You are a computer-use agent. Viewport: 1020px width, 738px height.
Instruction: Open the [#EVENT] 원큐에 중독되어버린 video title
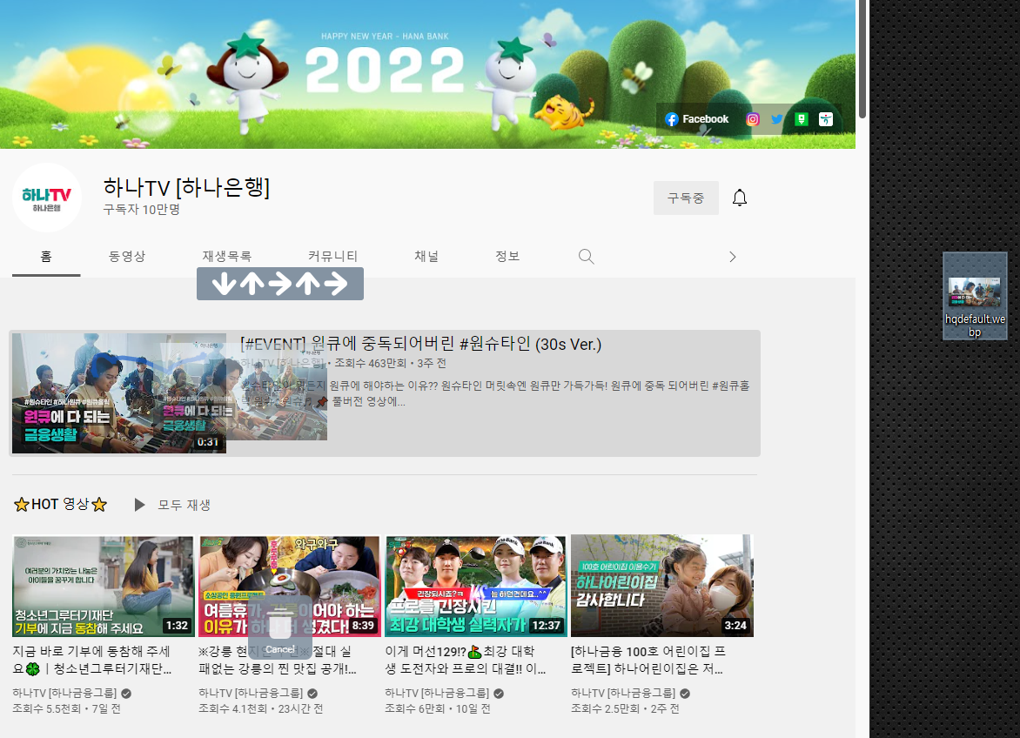(421, 343)
